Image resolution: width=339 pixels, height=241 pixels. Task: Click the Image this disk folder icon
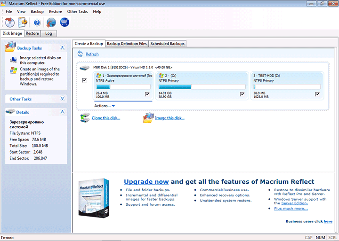click(x=148, y=118)
